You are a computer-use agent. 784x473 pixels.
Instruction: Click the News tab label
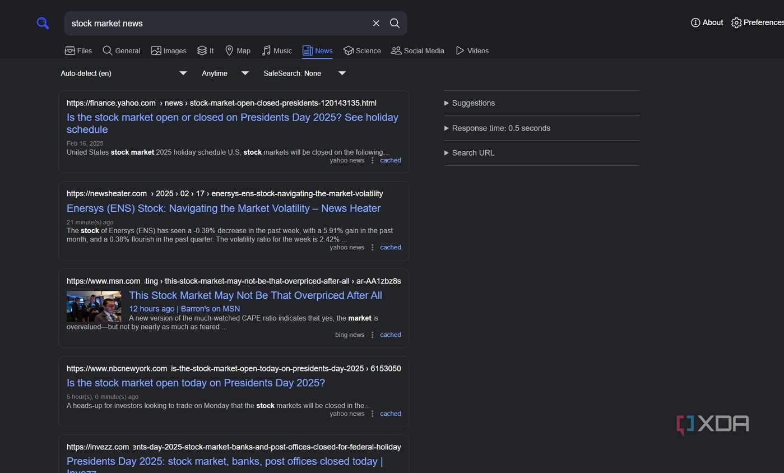[x=324, y=50]
